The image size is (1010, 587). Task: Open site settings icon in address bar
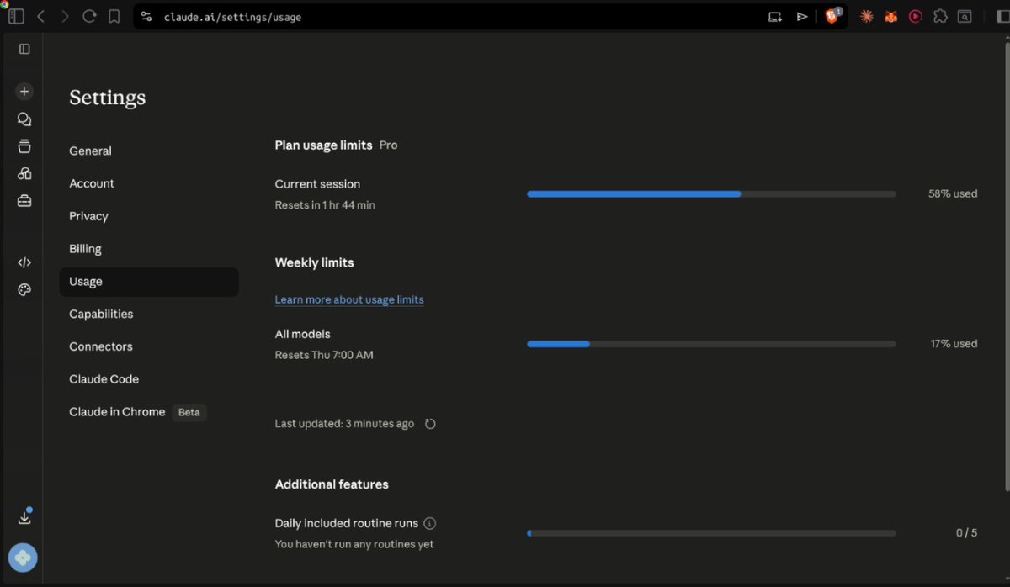pyautogui.click(x=146, y=17)
